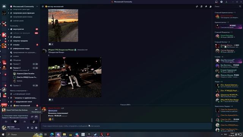Open Московский Community server menu dropdown

pos(37,6)
